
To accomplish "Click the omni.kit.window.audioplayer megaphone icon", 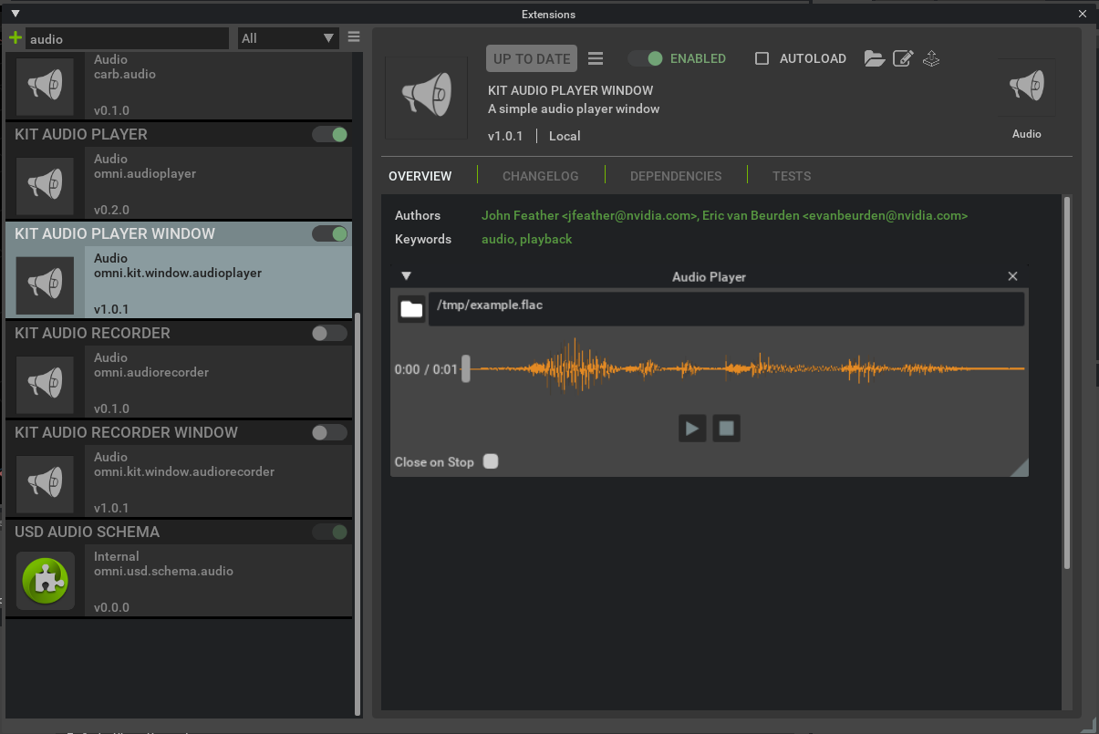I will tap(46, 284).
